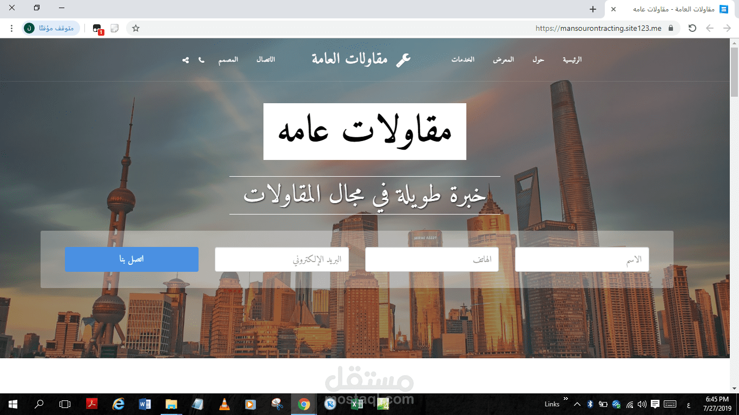739x415 pixels.
Task: Open the media player icon on taskbar
Action: (250, 404)
